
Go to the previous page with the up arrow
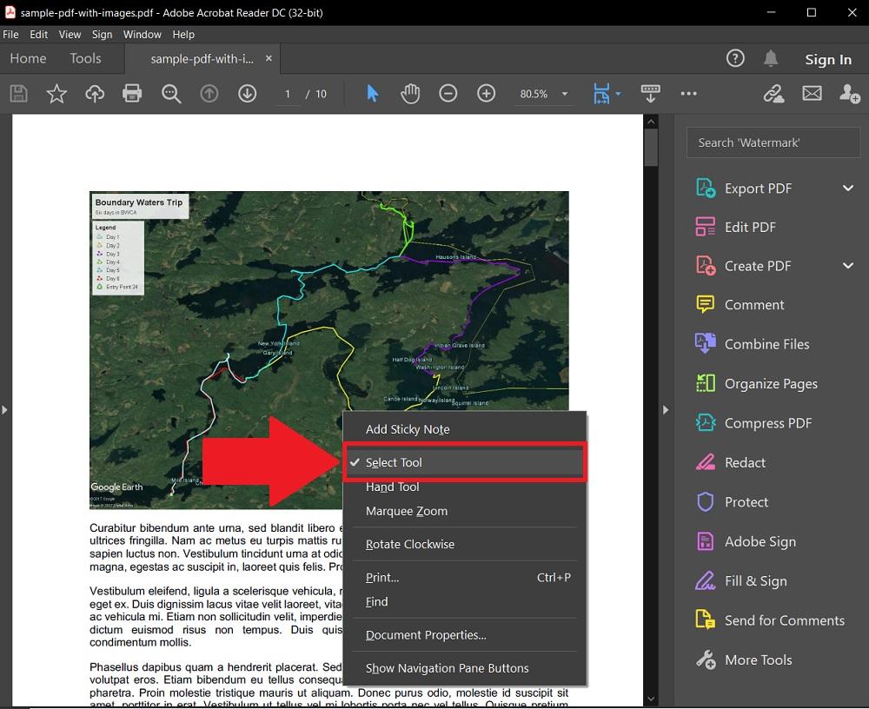(209, 94)
